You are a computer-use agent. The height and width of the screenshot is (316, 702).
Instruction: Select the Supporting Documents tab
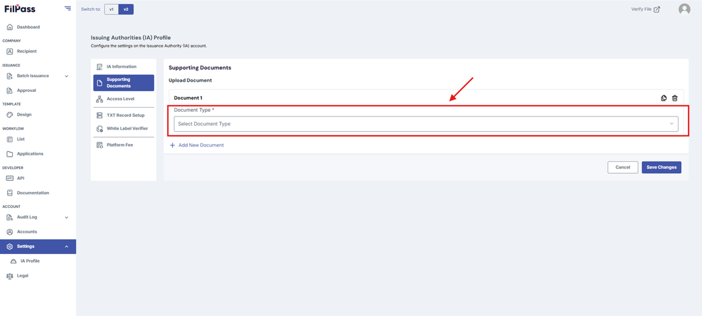coord(123,83)
